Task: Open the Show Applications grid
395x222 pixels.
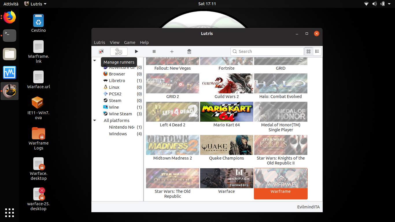Action: pos(10,212)
